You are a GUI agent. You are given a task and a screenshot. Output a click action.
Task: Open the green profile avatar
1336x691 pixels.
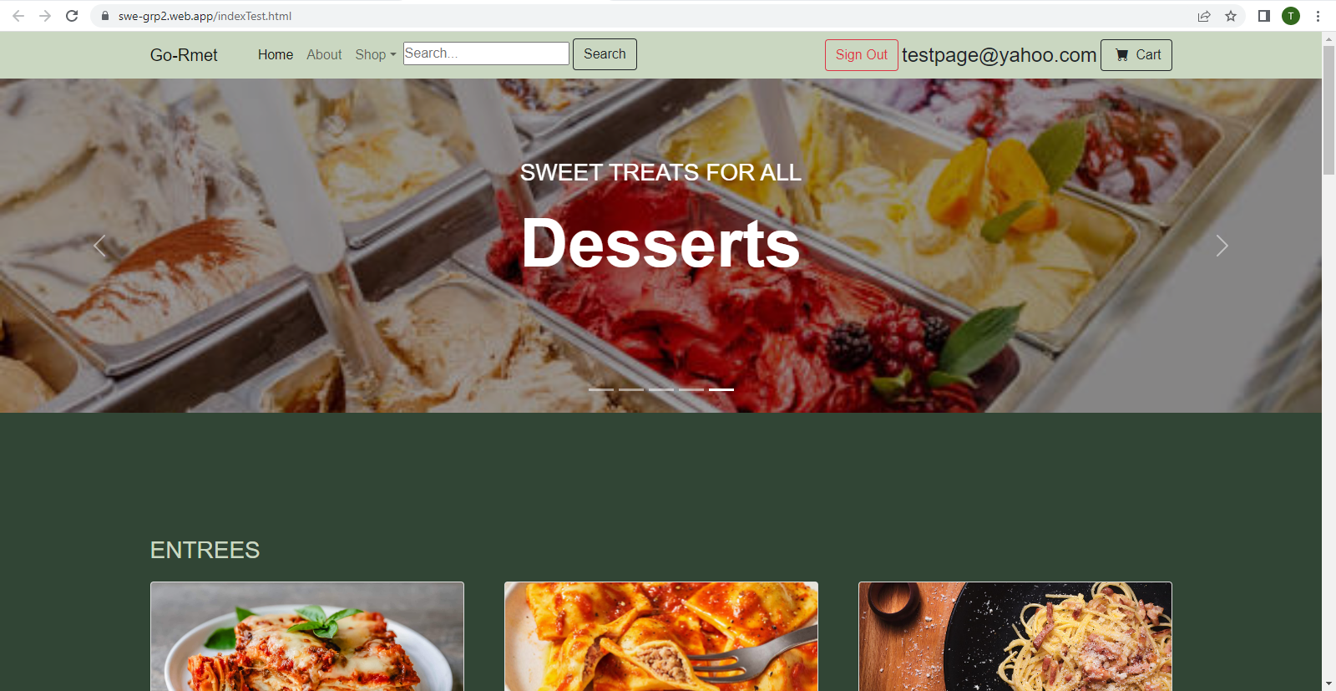click(x=1291, y=16)
